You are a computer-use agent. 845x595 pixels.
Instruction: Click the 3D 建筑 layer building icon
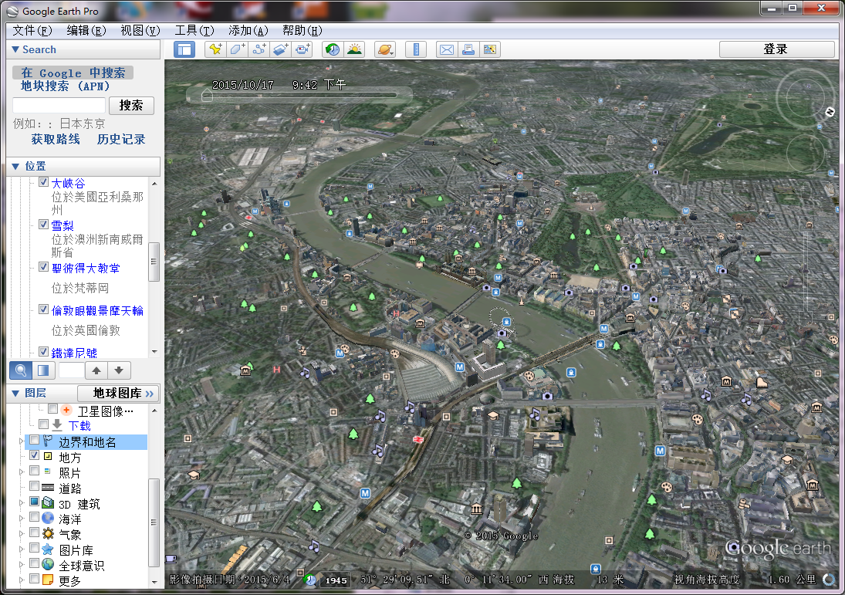[48, 503]
